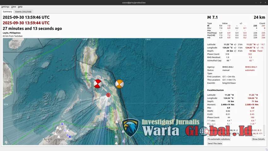
Task: Click a blue station triangle over Borneo
Action: pos(62,124)
